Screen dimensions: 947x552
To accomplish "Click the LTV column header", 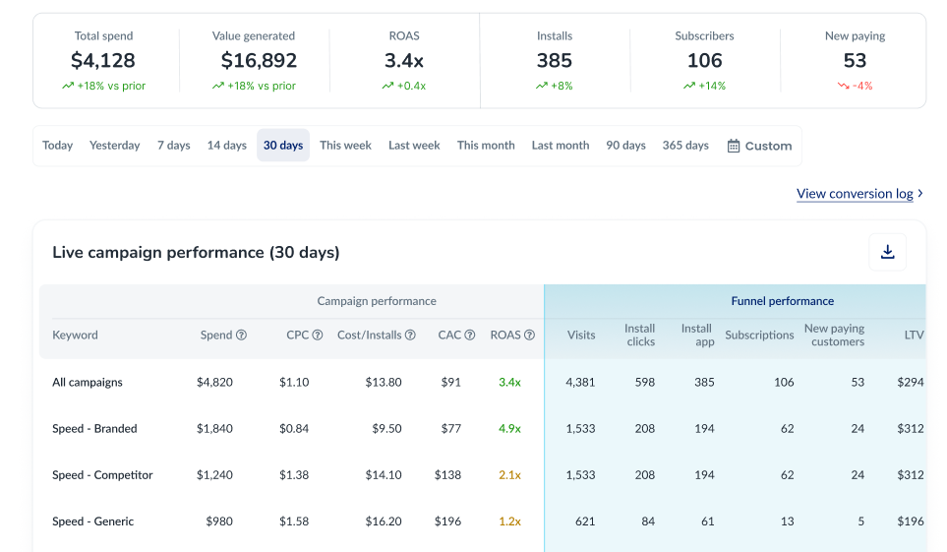I will click(914, 335).
